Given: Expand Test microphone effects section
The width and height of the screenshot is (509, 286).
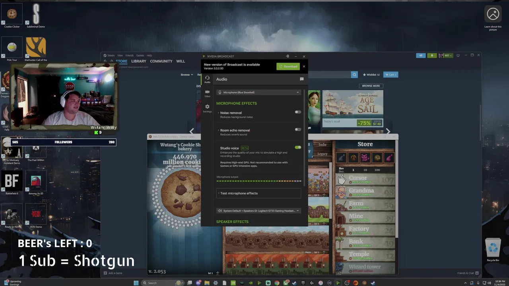Looking at the screenshot, I should pyautogui.click(x=258, y=193).
